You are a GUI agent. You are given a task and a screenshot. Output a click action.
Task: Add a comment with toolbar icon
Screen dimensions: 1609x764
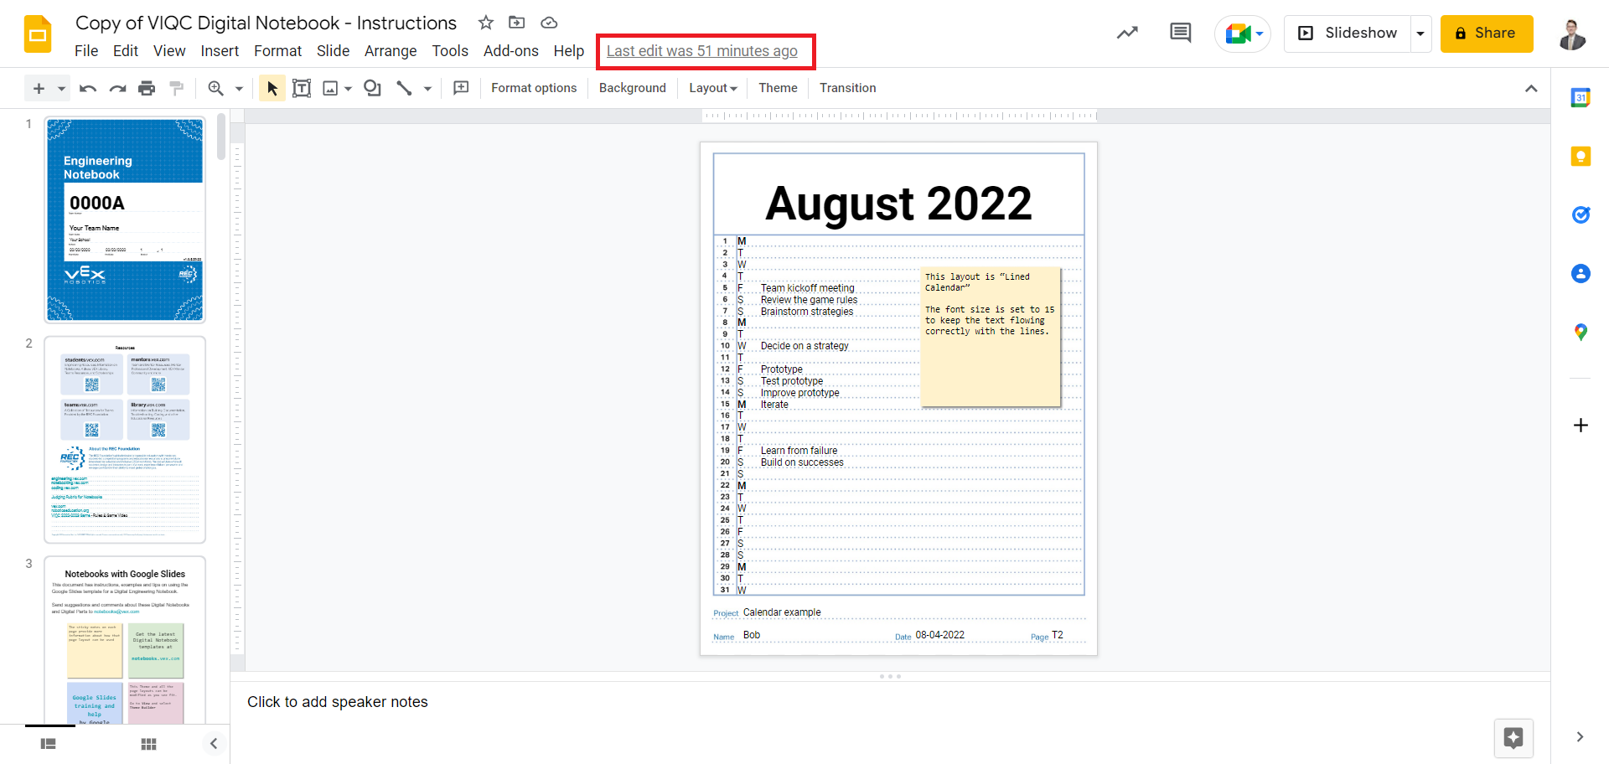tap(461, 88)
